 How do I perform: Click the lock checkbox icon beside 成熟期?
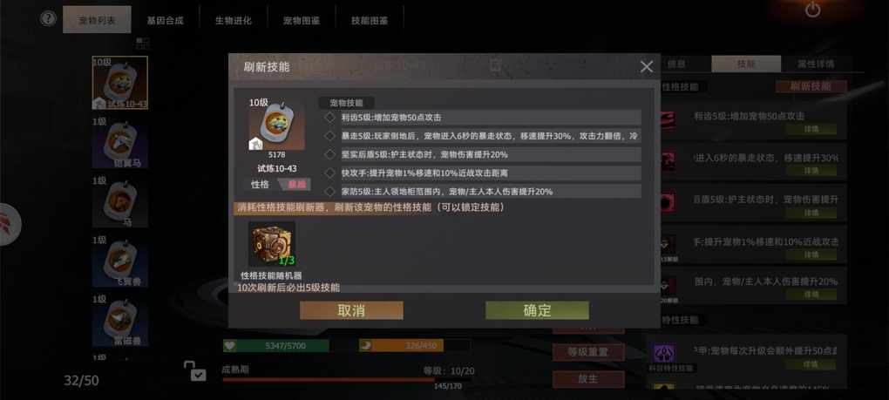pyautogui.click(x=194, y=371)
